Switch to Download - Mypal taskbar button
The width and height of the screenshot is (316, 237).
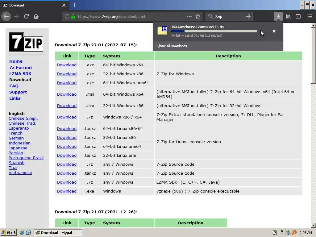pos(58,233)
